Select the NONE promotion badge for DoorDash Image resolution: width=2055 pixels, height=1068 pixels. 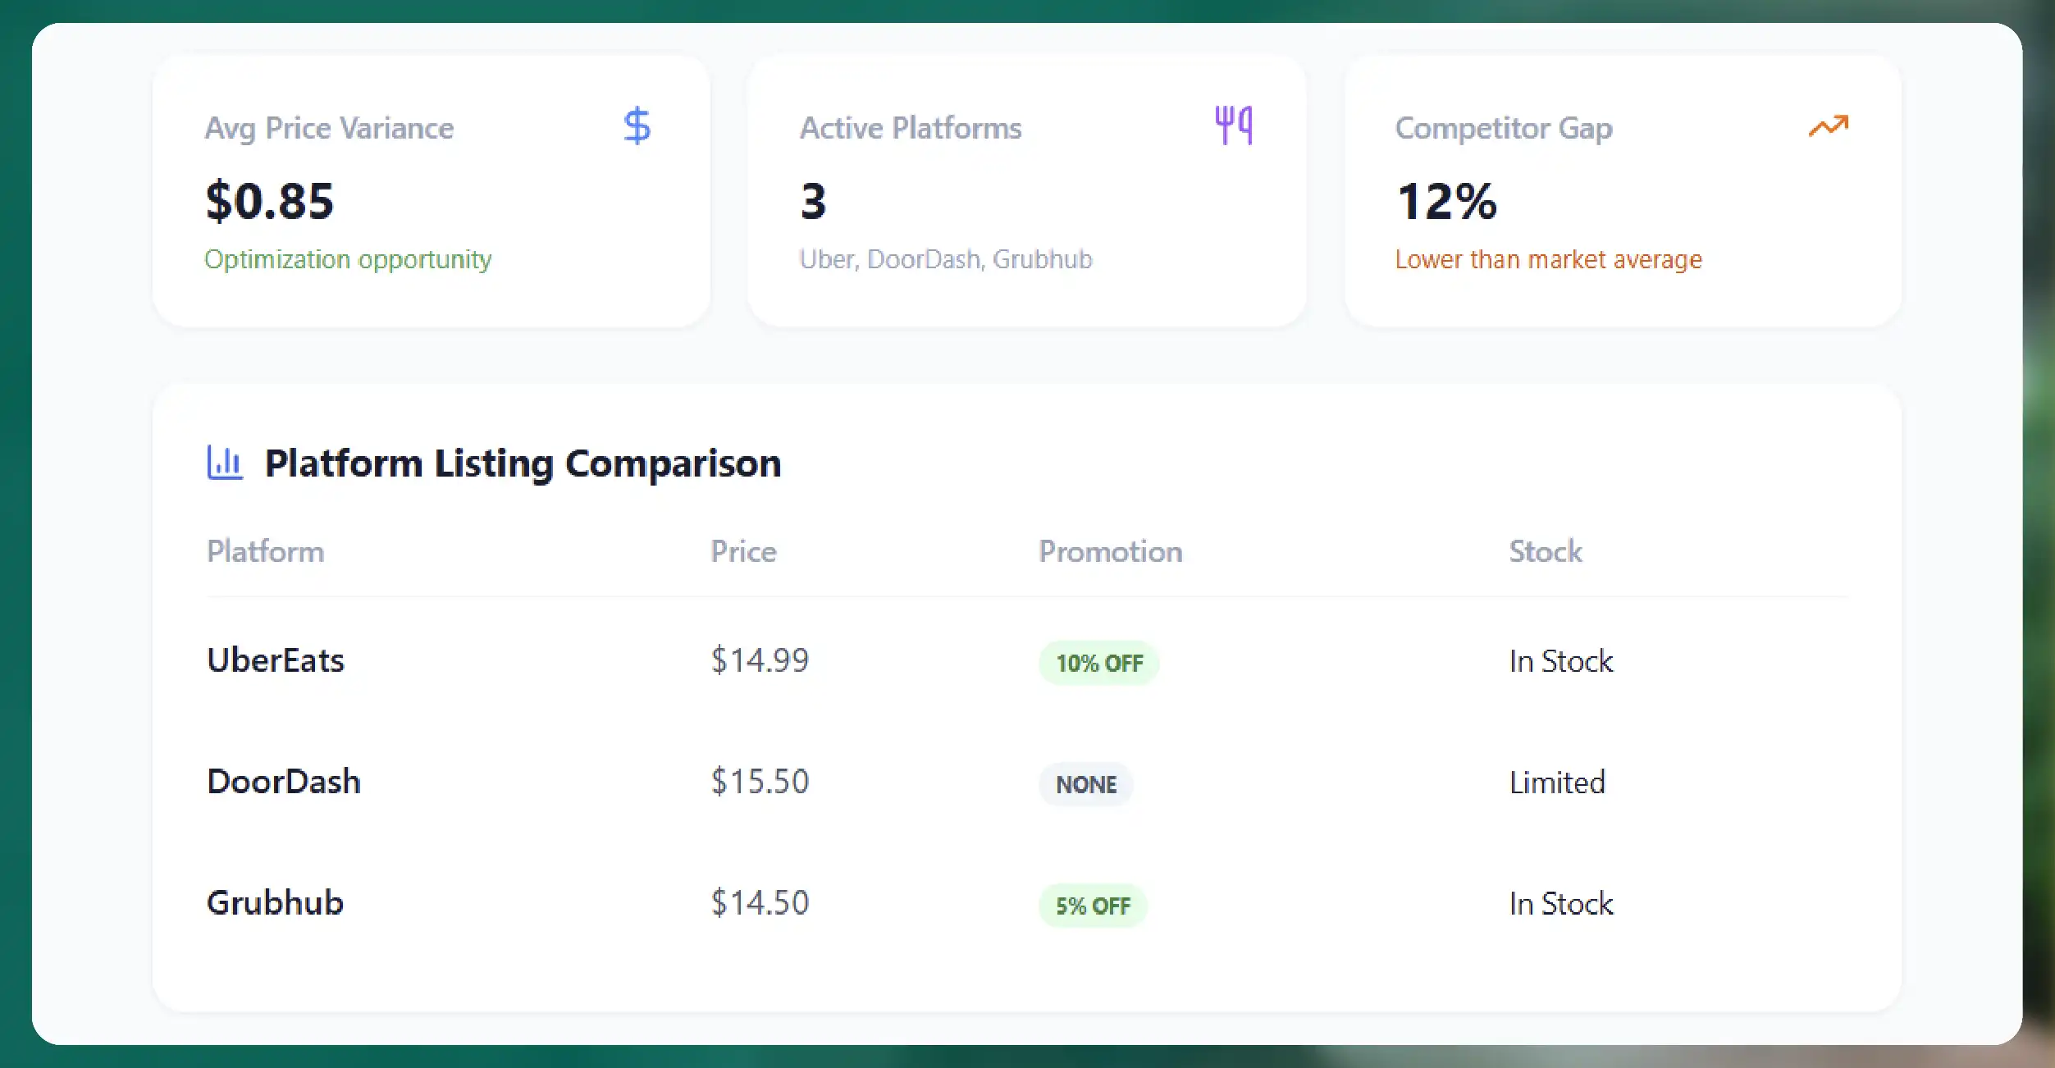(x=1086, y=784)
